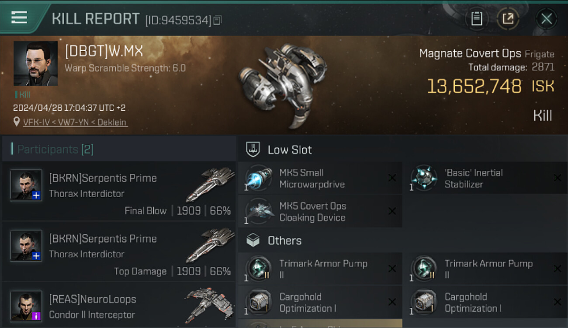Open the Participants tab
Image resolution: width=568 pixels, height=328 pixels.
(55, 150)
